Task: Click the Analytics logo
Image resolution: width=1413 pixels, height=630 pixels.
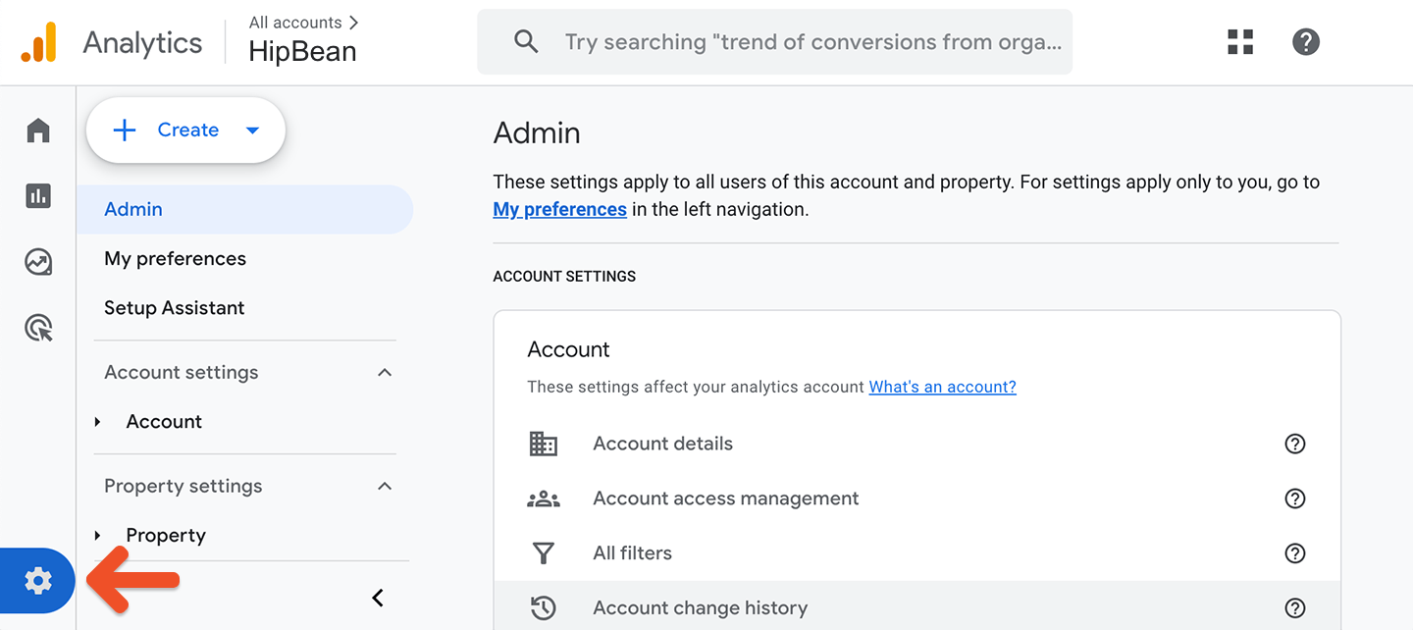Action: coord(39,42)
